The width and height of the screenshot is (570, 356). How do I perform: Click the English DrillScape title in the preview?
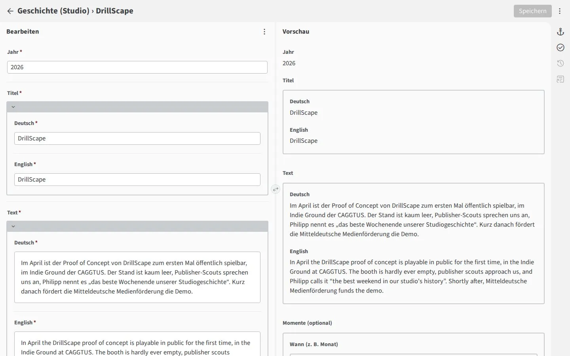[304, 141]
